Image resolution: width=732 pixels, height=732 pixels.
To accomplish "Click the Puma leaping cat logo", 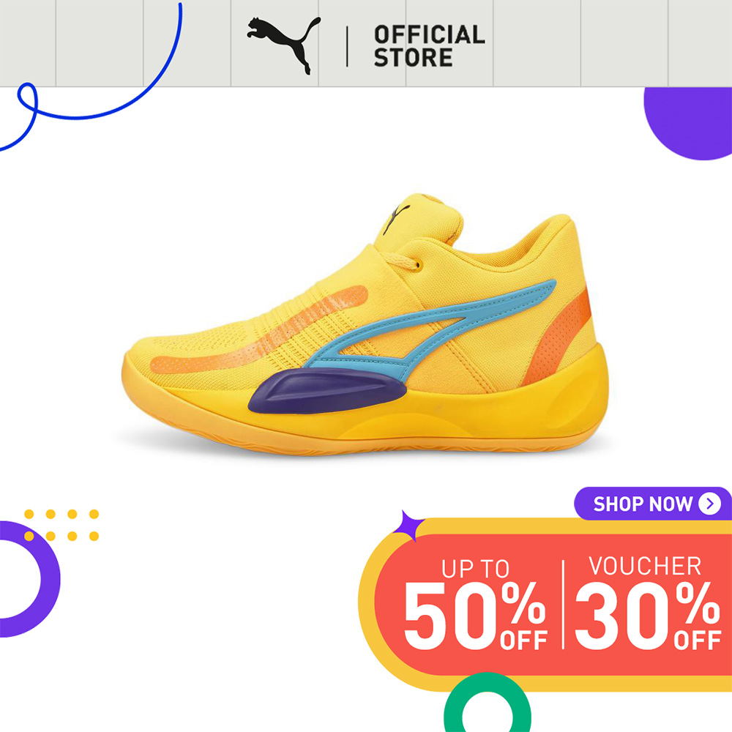I will pos(283,45).
